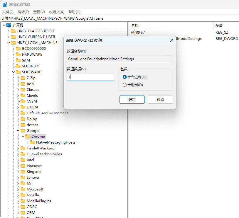Image resolution: width=239 pixels, height=218 pixels.
Task: Click the BCD00000000 folder icon
Action: pos(18,49)
